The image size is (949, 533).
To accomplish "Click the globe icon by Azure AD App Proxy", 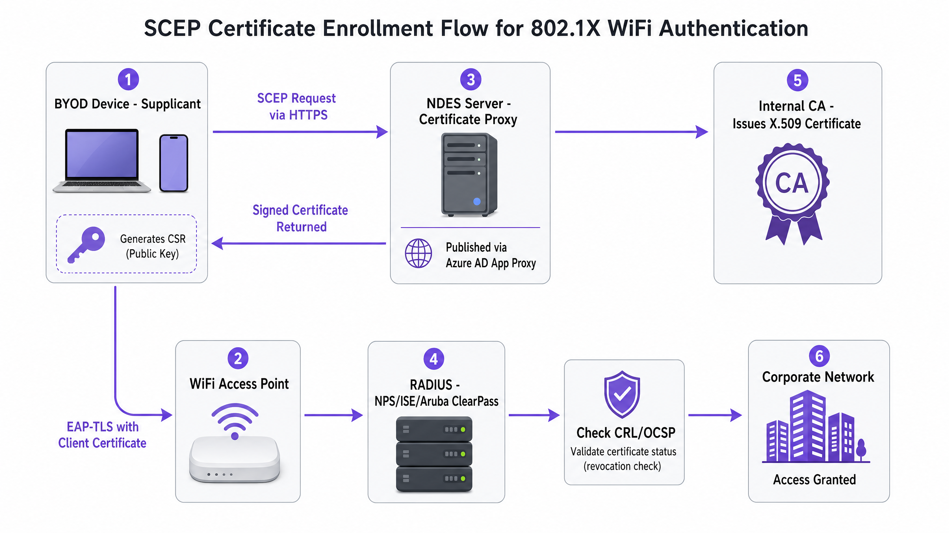I will pos(418,253).
